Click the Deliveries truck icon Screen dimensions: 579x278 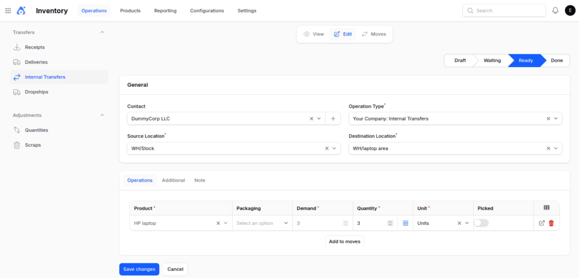pos(16,62)
